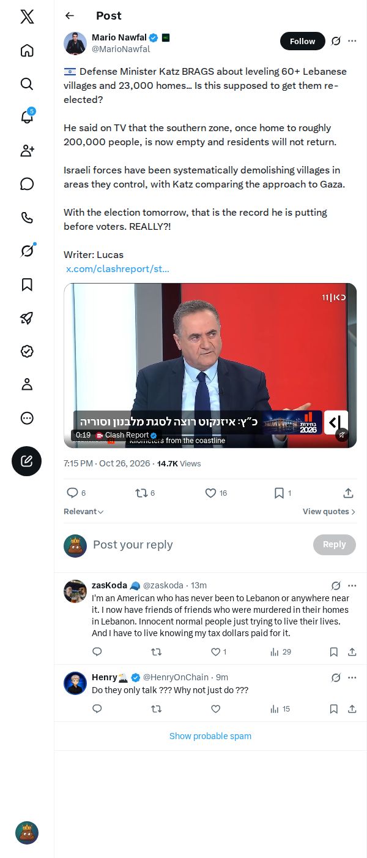Screen dimensions: 367x858
Task: Click Show probable spam link
Action: pyautogui.click(x=210, y=736)
